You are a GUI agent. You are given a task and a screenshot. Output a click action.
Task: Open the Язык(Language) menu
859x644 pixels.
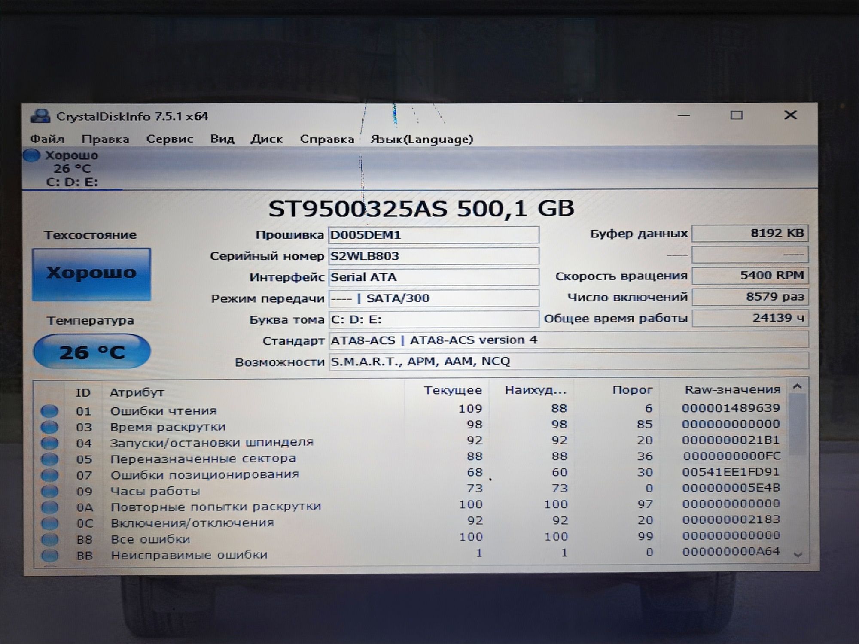click(422, 139)
